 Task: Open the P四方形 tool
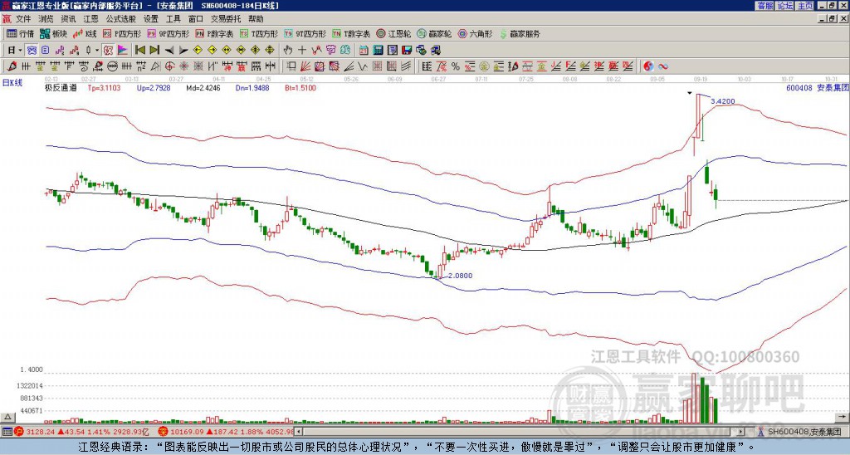coord(121,33)
